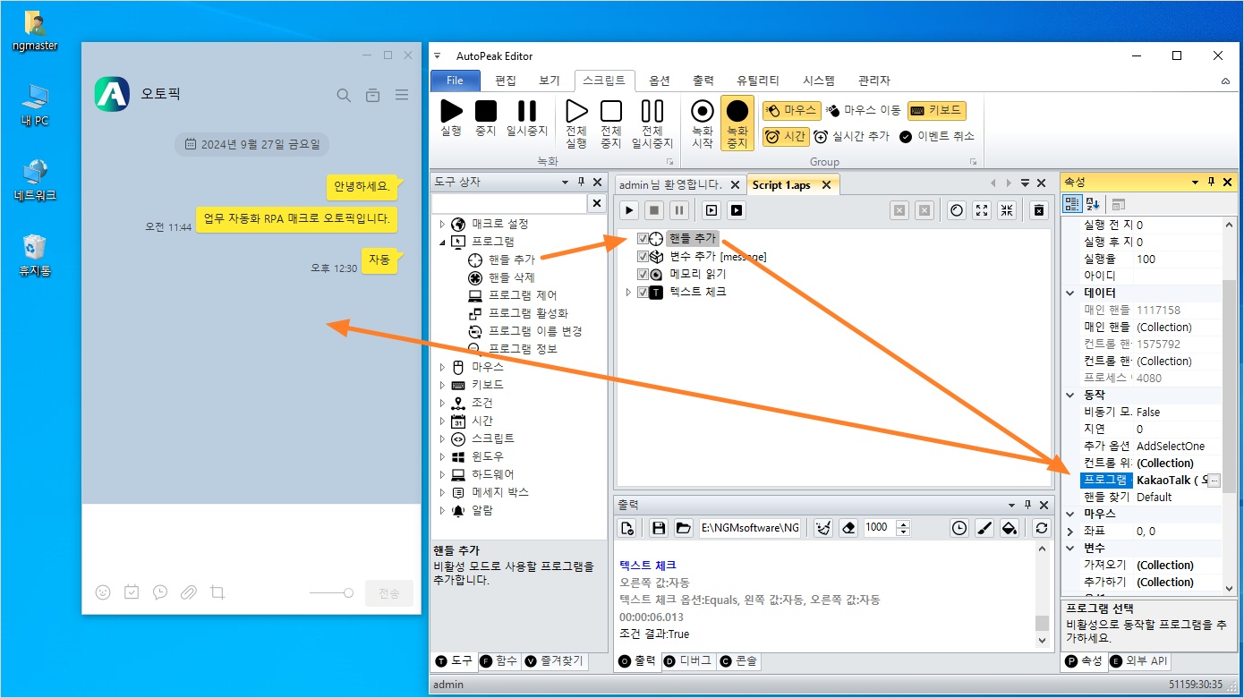Expand the 매크로 설정 toolbox node

point(442,224)
